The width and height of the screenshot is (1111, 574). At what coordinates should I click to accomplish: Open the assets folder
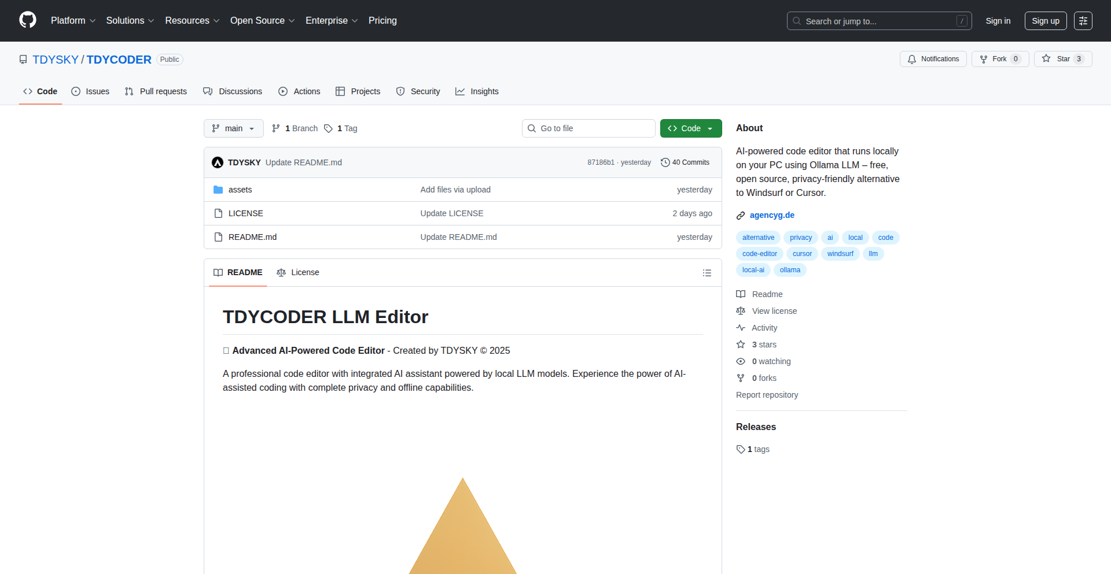tap(240, 190)
